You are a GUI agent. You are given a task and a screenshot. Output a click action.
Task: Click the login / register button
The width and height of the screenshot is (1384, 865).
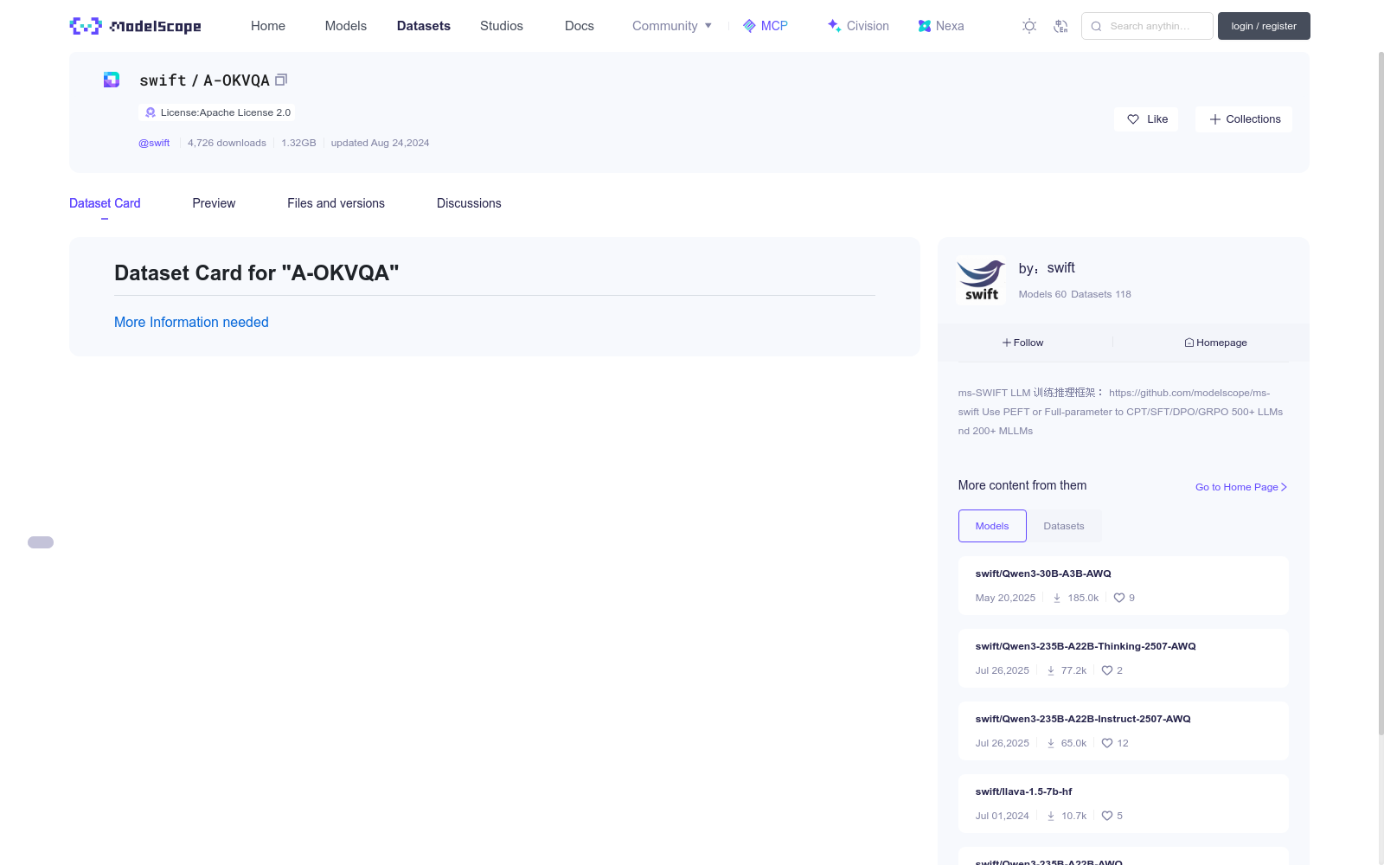(x=1264, y=26)
